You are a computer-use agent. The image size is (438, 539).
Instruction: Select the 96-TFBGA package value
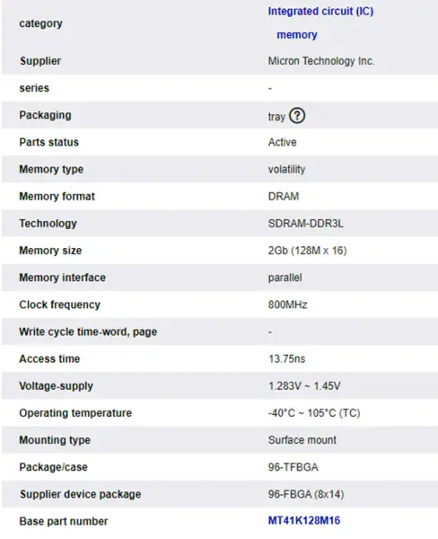293,467
